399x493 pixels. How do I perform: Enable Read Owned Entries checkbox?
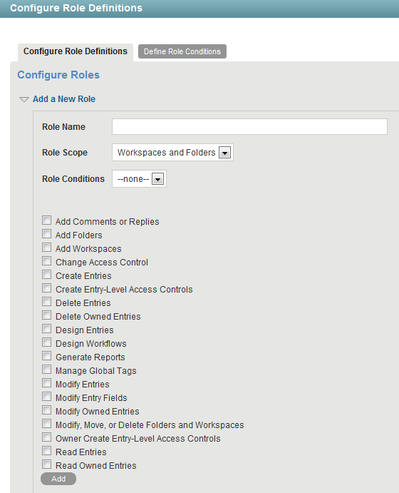click(47, 464)
